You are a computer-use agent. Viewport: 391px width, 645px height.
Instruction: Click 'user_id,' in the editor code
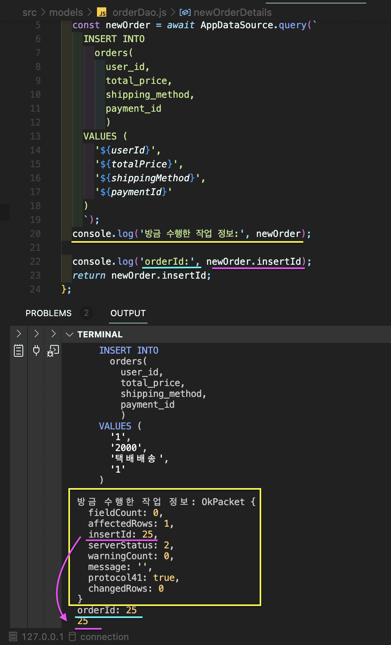click(127, 67)
